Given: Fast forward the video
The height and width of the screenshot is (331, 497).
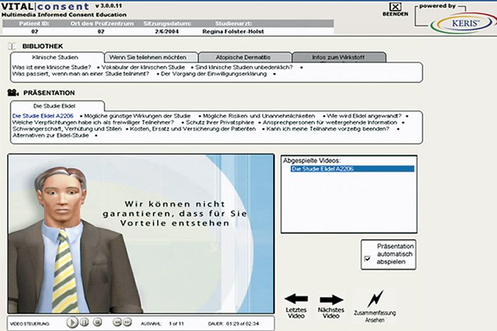Looking at the screenshot, I should click(x=127, y=322).
